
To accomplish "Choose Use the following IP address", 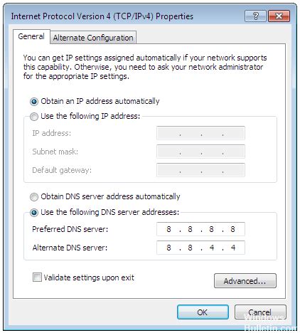I will 34,117.
